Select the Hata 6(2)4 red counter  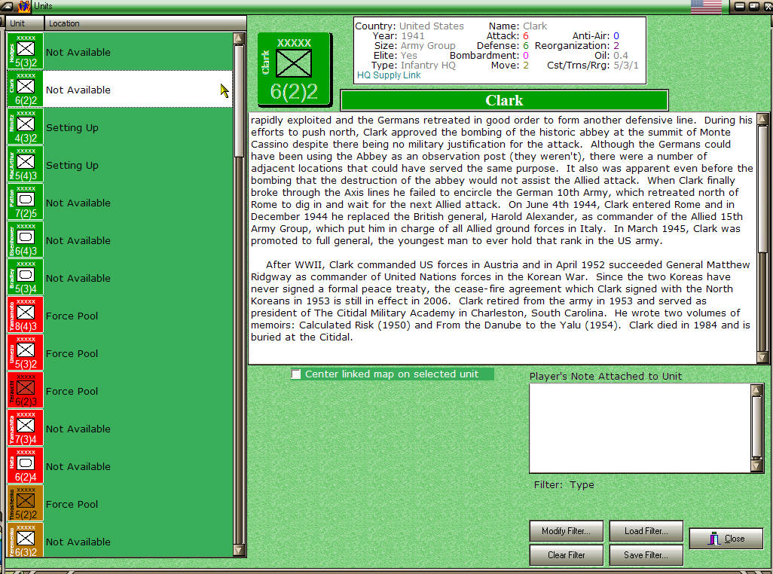[x=25, y=466]
